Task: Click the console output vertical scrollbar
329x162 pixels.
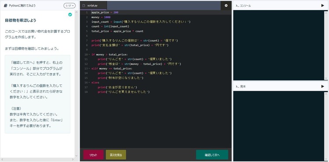Action: [x=325, y=45]
